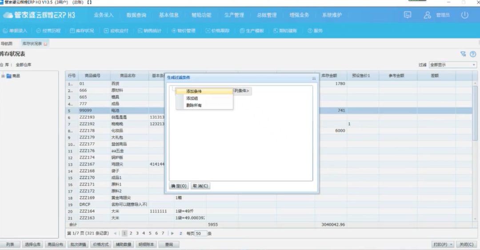The width and height of the screenshot is (480, 250).
Task: Click the power logout icon
Action: 465,15
